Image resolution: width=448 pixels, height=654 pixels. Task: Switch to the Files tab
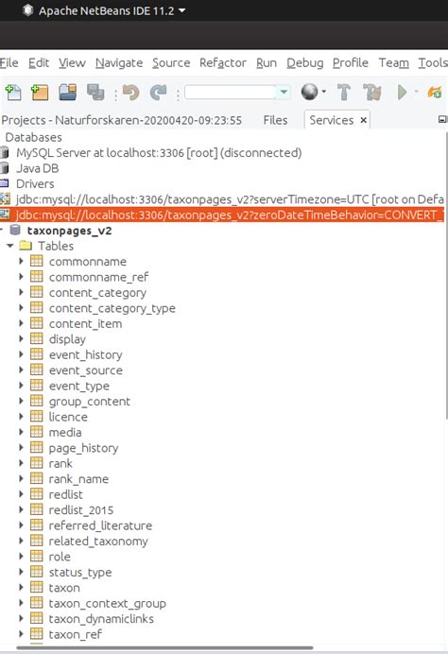coord(275,121)
